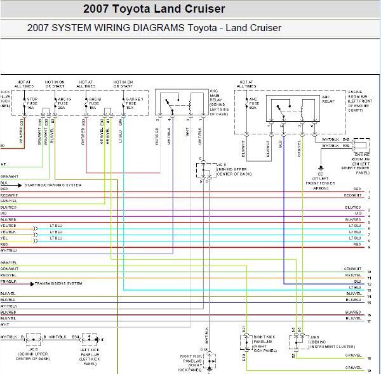Click the '2007 Toyota Land Cruiser' heading
This screenshot has height=374, width=381.
point(154,9)
